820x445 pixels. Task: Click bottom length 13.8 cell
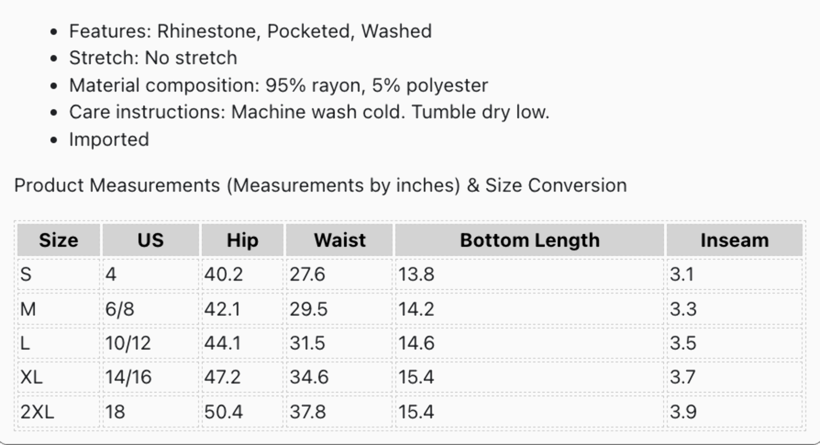tap(529, 274)
